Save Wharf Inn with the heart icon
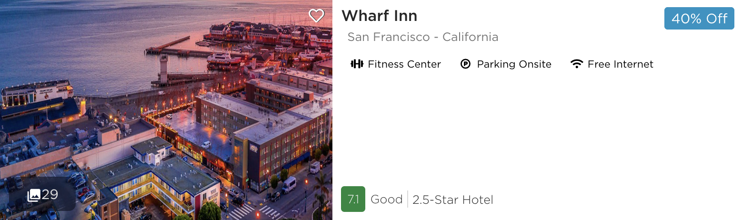Viewport: 742px width, 220px height. (x=316, y=16)
